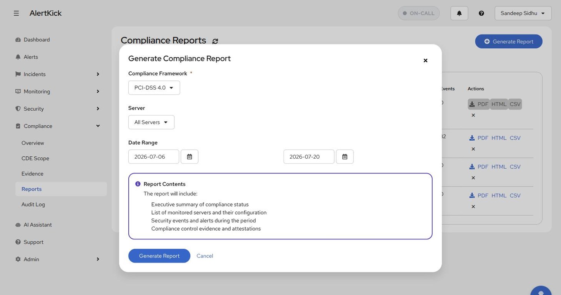Delete the fourth report with its X

[473, 206]
